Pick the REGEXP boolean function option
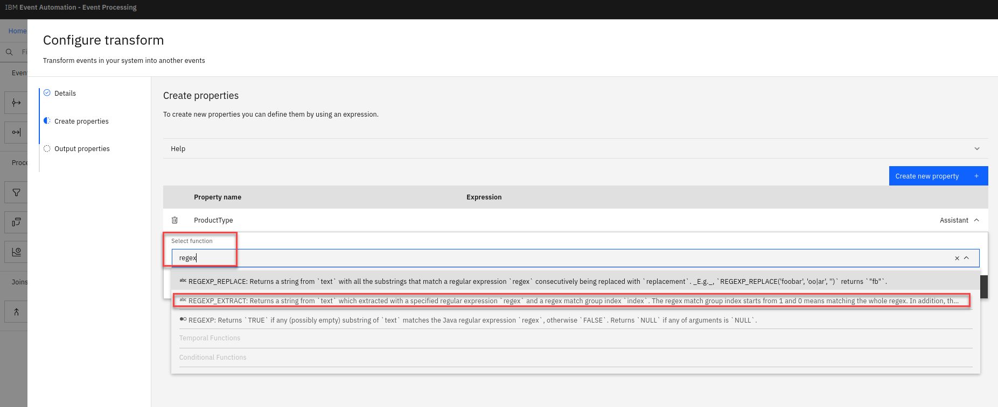The height and width of the screenshot is (407, 998). tap(469, 320)
